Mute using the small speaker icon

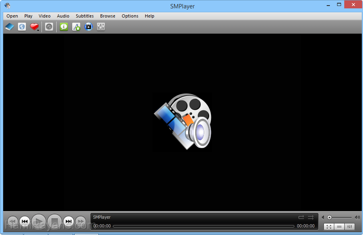pyautogui.click(x=323, y=217)
